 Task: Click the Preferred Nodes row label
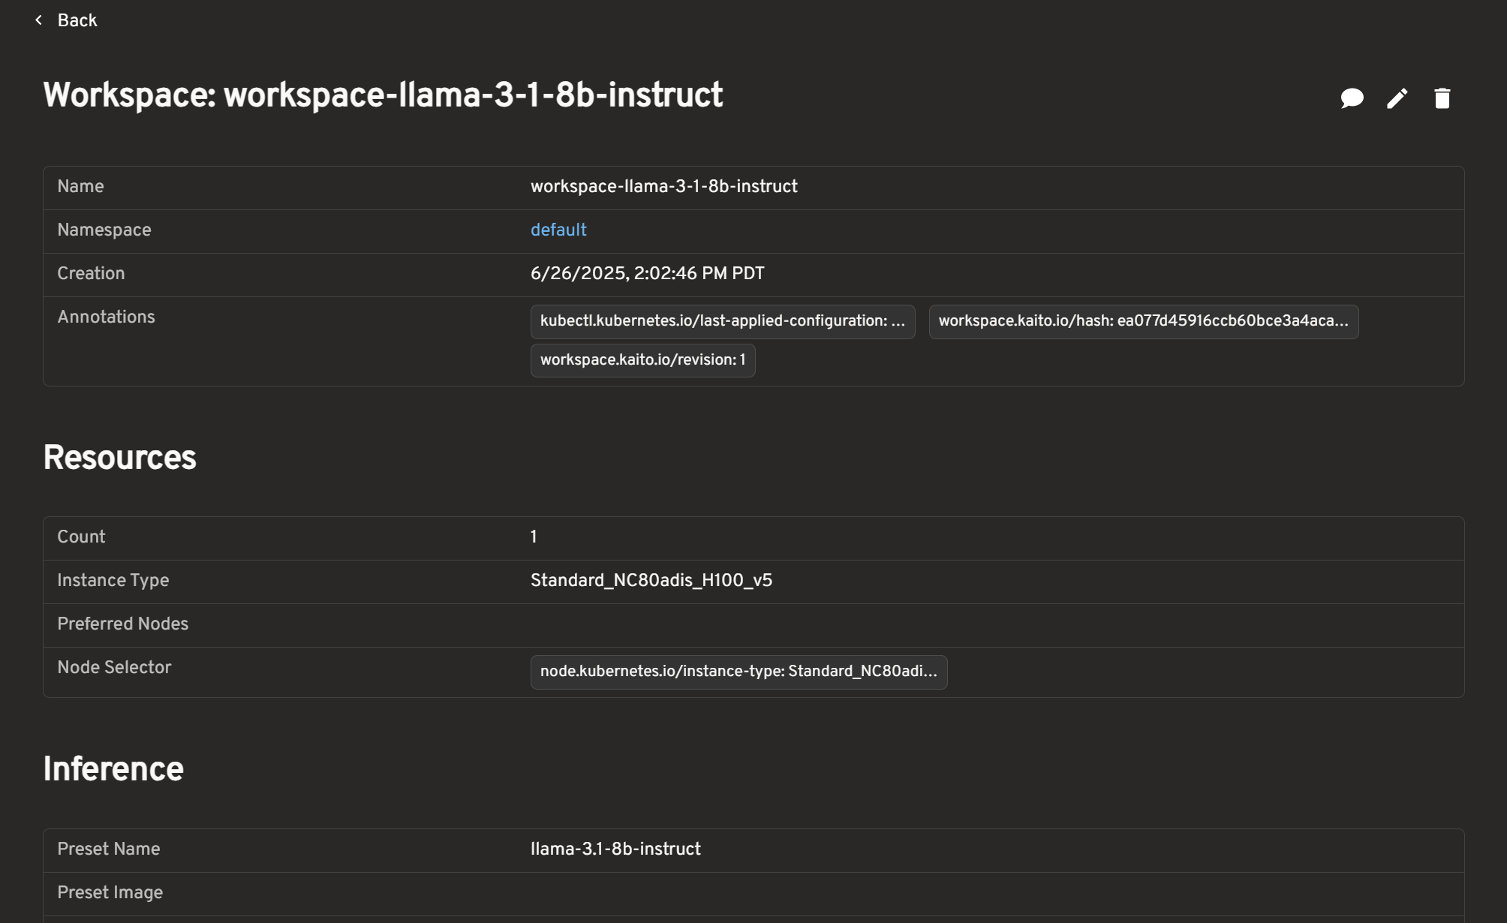(x=122, y=624)
